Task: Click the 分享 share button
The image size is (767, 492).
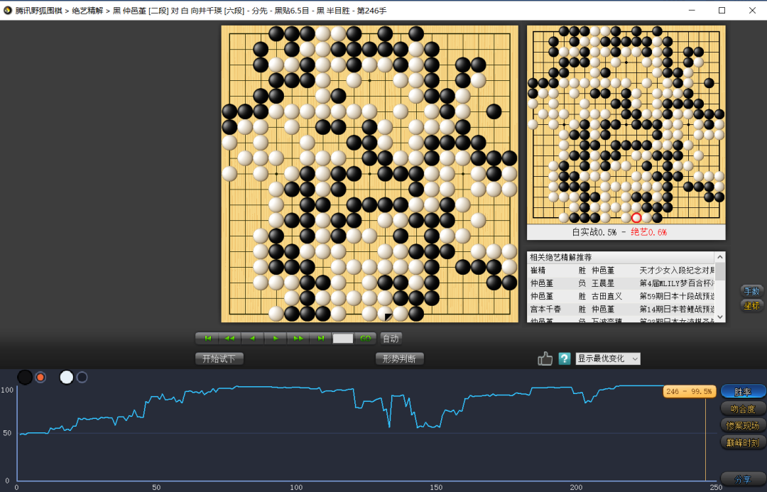Action: (743, 479)
